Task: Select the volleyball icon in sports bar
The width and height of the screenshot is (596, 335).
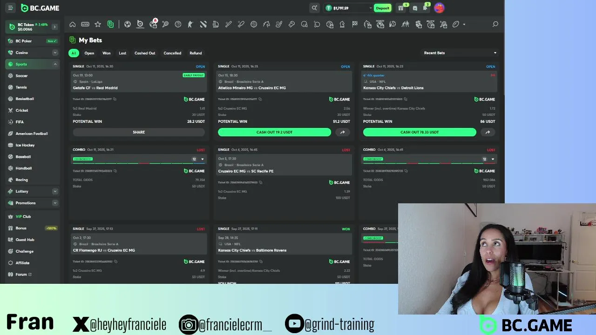Action: [254, 24]
